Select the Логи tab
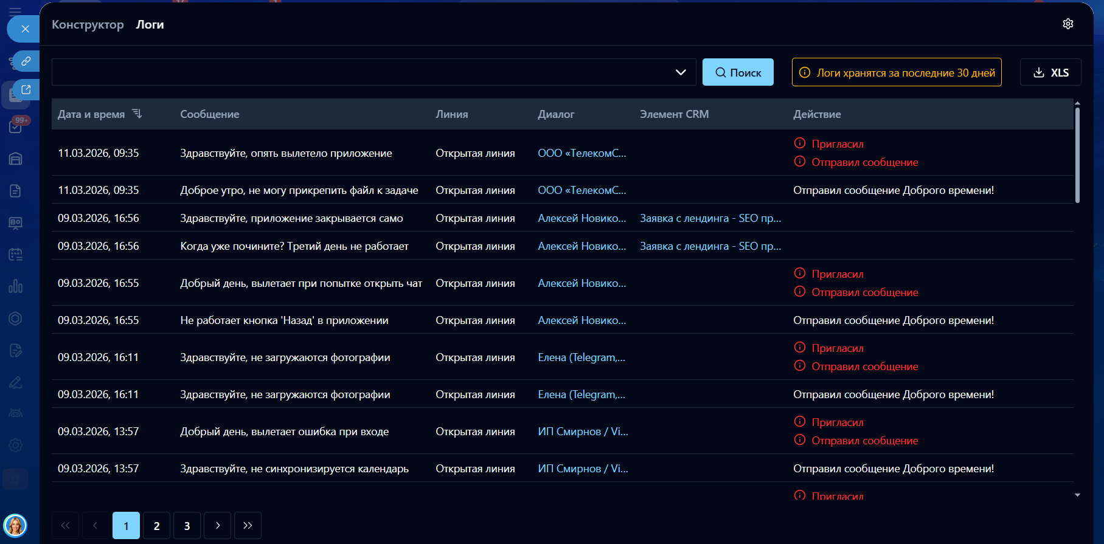The width and height of the screenshot is (1104, 544). 150,24
